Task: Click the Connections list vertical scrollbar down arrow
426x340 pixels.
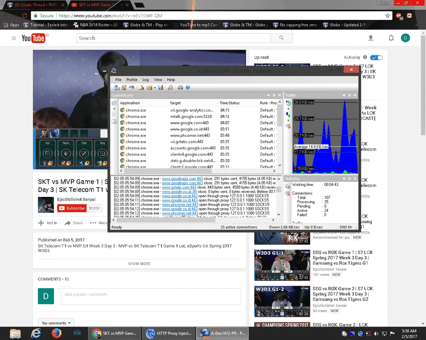Action: (x=279, y=165)
